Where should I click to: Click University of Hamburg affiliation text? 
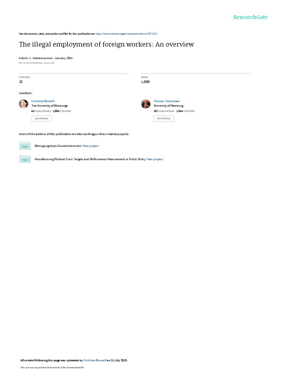169,106
